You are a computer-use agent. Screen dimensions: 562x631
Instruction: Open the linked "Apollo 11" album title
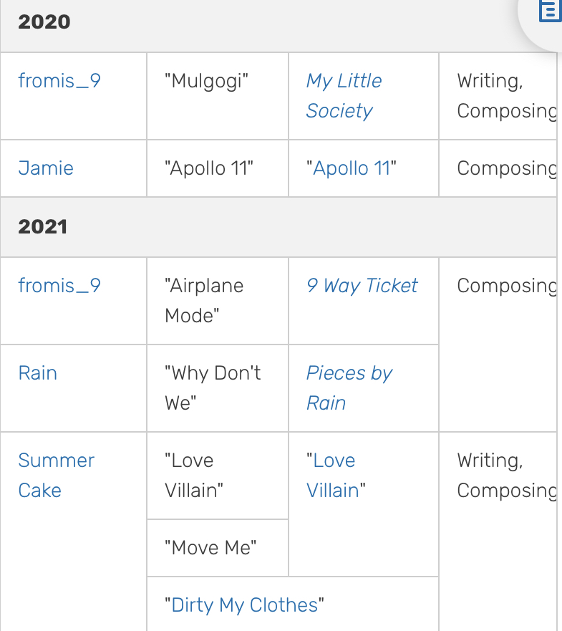pos(352,168)
